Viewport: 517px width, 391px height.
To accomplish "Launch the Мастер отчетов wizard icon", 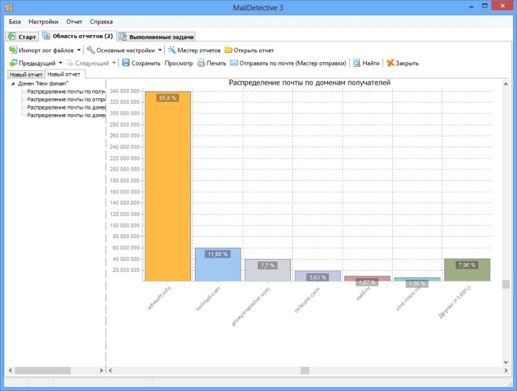I will 172,50.
